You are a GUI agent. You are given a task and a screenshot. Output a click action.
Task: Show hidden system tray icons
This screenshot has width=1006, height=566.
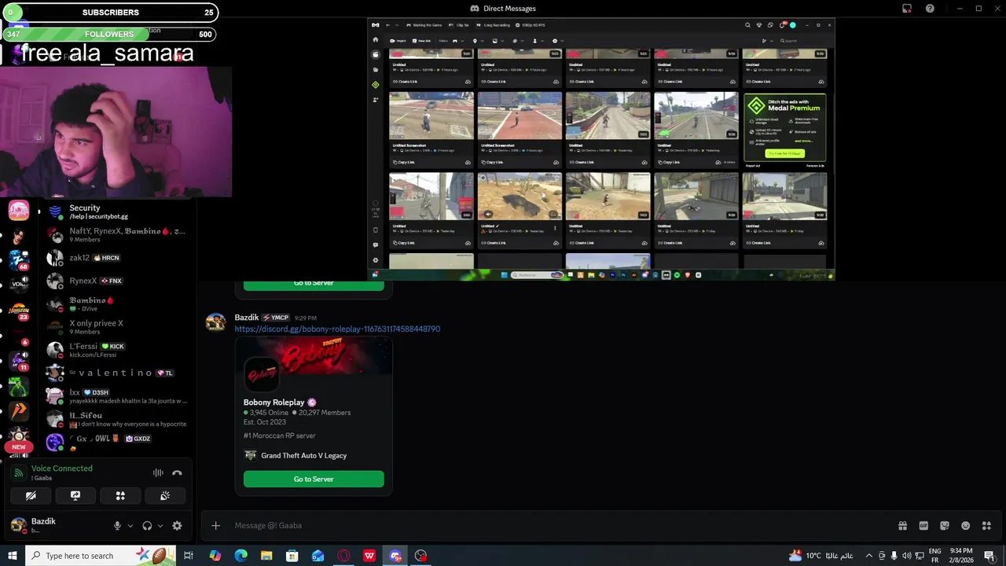(x=868, y=556)
